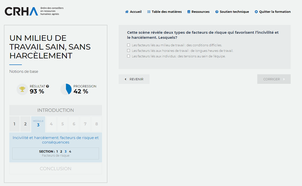Click the '93 %' result value
Screen dimensions: 302x186
(37, 91)
